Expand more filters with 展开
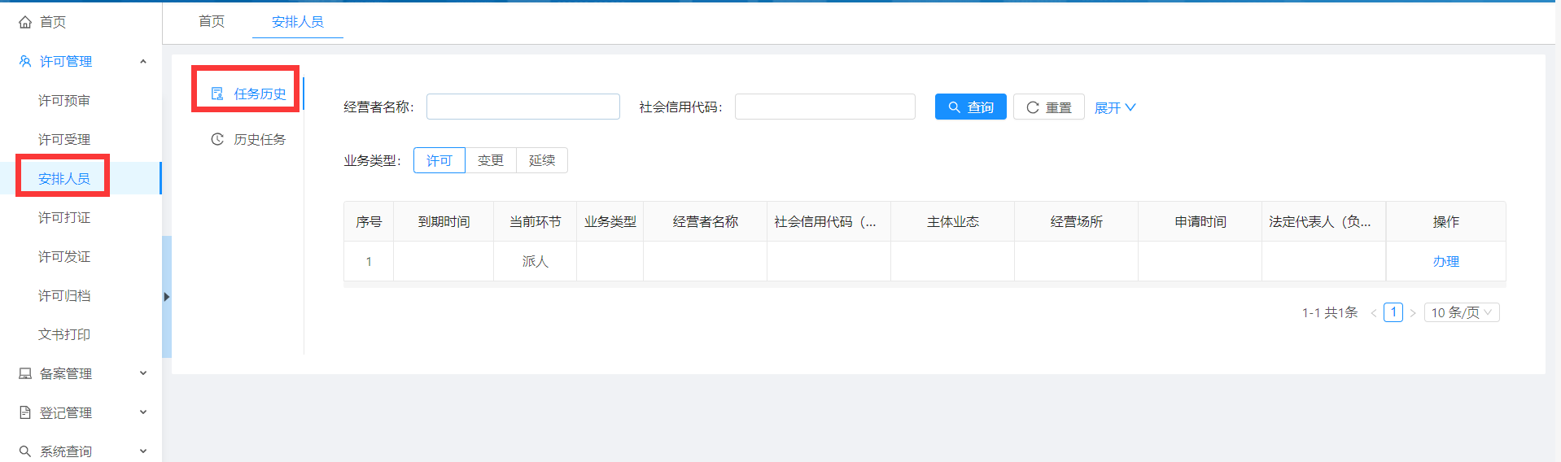The image size is (1561, 462). 1114,107
